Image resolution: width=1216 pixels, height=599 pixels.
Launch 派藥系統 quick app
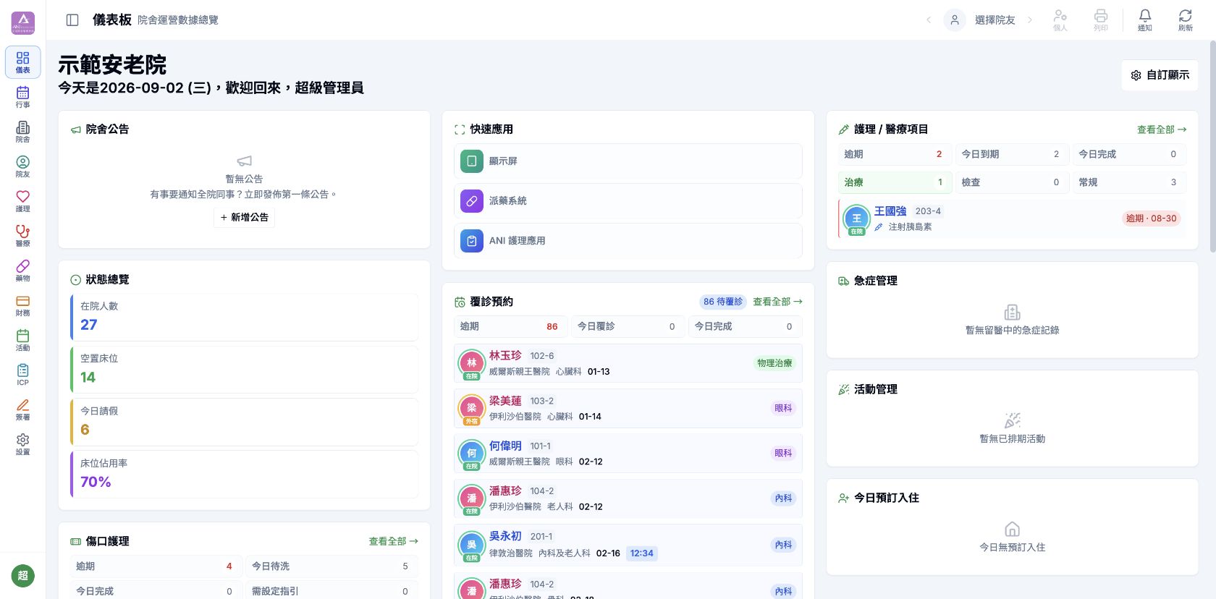click(x=628, y=201)
